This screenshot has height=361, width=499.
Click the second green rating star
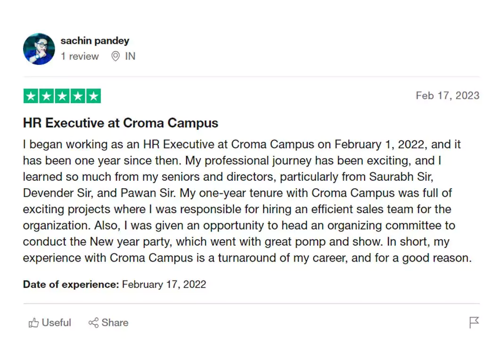[x=46, y=96]
